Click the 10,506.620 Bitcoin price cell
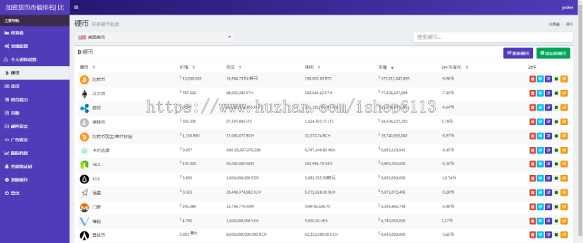583x243 pixels. (x=190, y=78)
